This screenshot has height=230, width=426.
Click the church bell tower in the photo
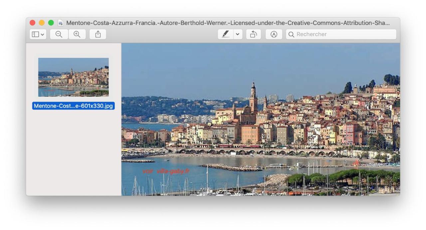coord(253,96)
